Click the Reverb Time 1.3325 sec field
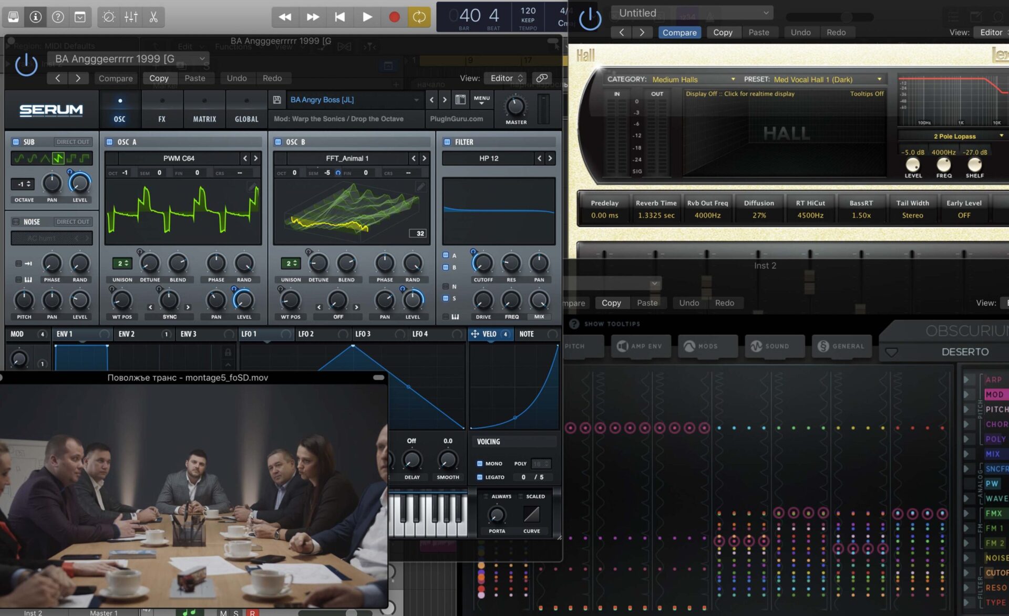Viewport: 1009px width, 616px height. click(x=656, y=209)
